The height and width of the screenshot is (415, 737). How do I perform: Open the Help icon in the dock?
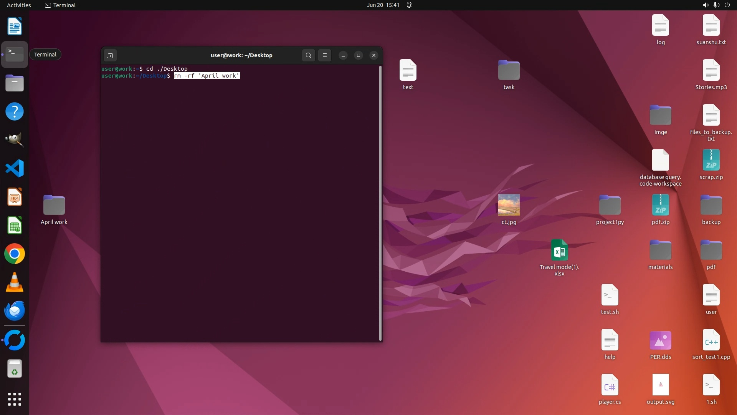[x=15, y=111]
